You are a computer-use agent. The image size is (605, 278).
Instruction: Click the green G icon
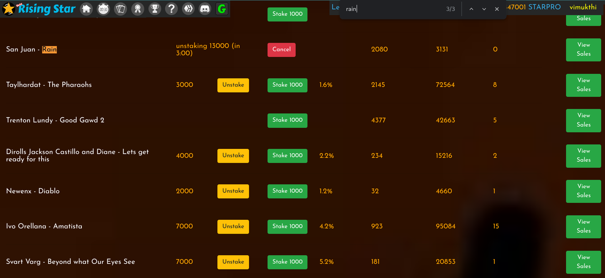coord(221,9)
